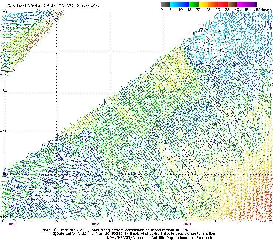
Task: Click the magenta 40-45 knots legend segment
Action: [x=242, y=4]
